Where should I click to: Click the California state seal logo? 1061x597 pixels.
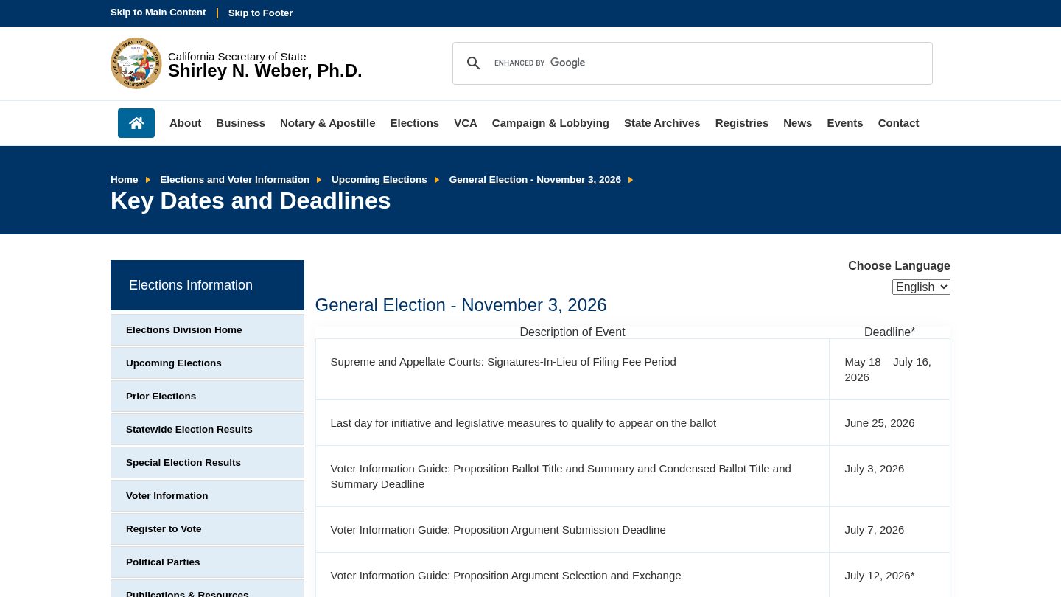[136, 63]
